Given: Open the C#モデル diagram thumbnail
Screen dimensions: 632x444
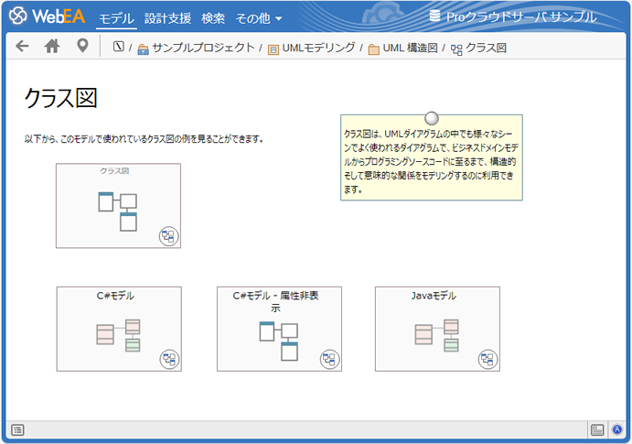Looking at the screenshot, I should [x=119, y=329].
